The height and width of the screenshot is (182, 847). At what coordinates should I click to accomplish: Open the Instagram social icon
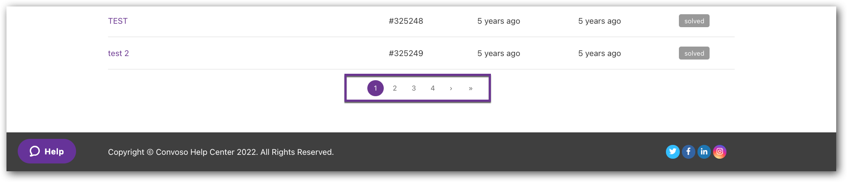720,152
